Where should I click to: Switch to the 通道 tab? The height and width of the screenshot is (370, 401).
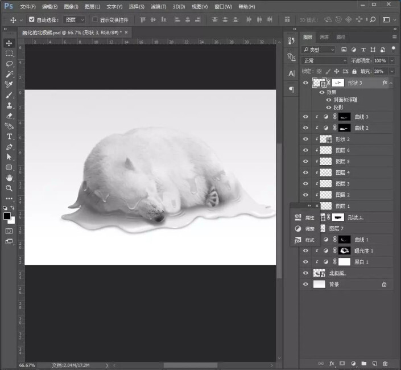pos(324,37)
